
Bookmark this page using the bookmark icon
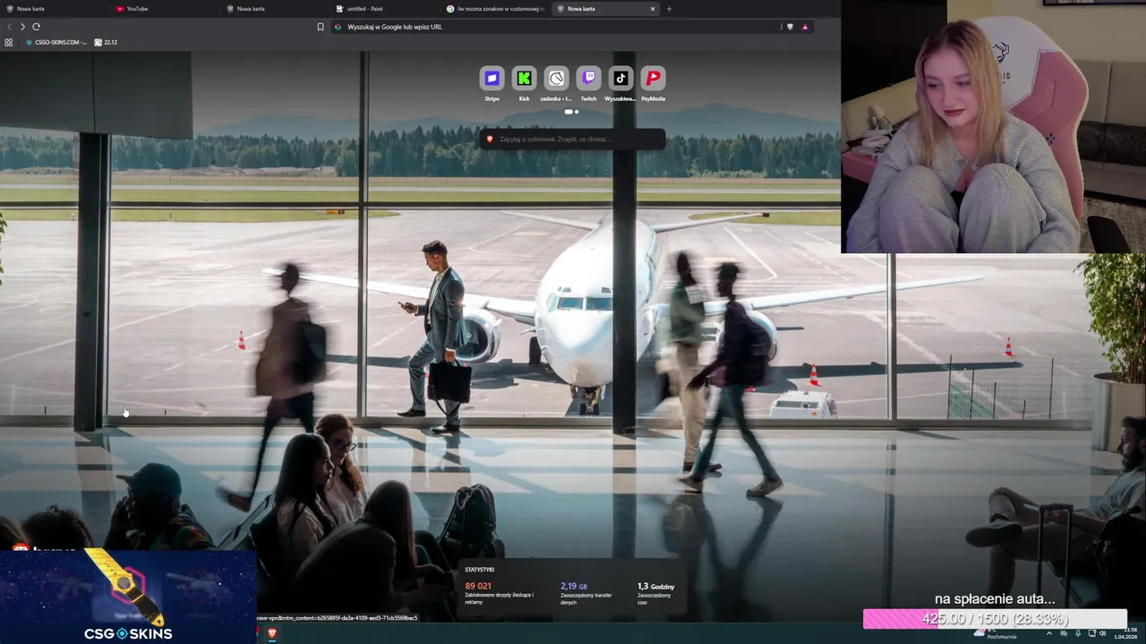(321, 27)
